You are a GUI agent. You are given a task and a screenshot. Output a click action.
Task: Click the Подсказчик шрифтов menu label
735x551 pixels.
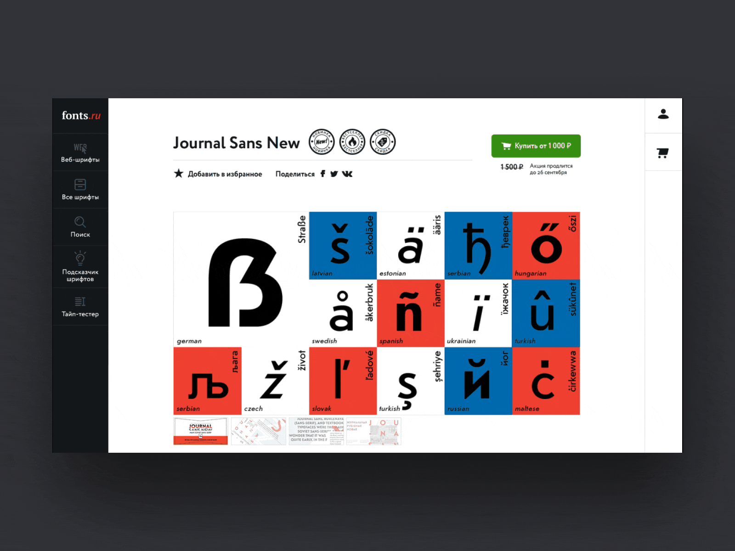pyautogui.click(x=80, y=275)
